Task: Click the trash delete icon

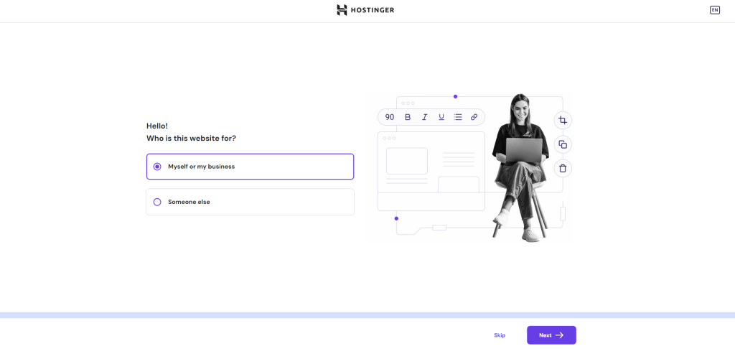Action: (563, 168)
